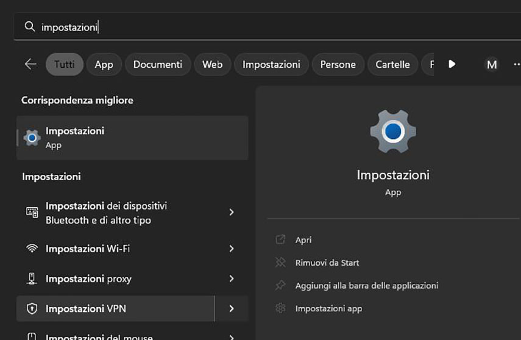
Task: Click the large Impostazioni gear icon
Action: [393, 130]
